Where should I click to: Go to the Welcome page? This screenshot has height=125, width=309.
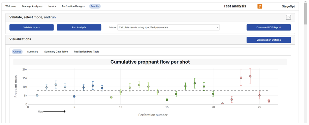click(x=11, y=6)
